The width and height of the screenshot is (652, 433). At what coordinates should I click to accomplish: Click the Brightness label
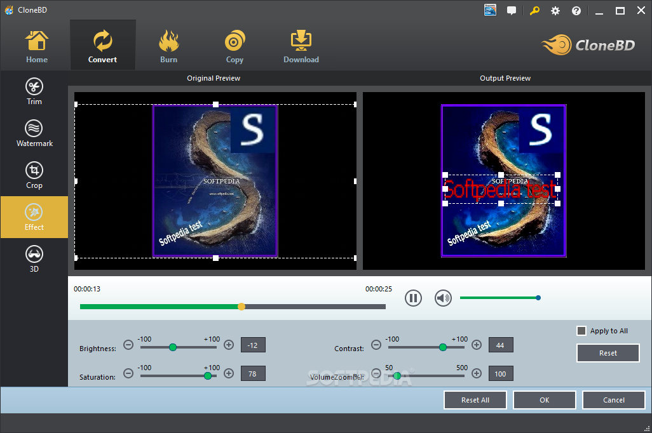coord(98,349)
